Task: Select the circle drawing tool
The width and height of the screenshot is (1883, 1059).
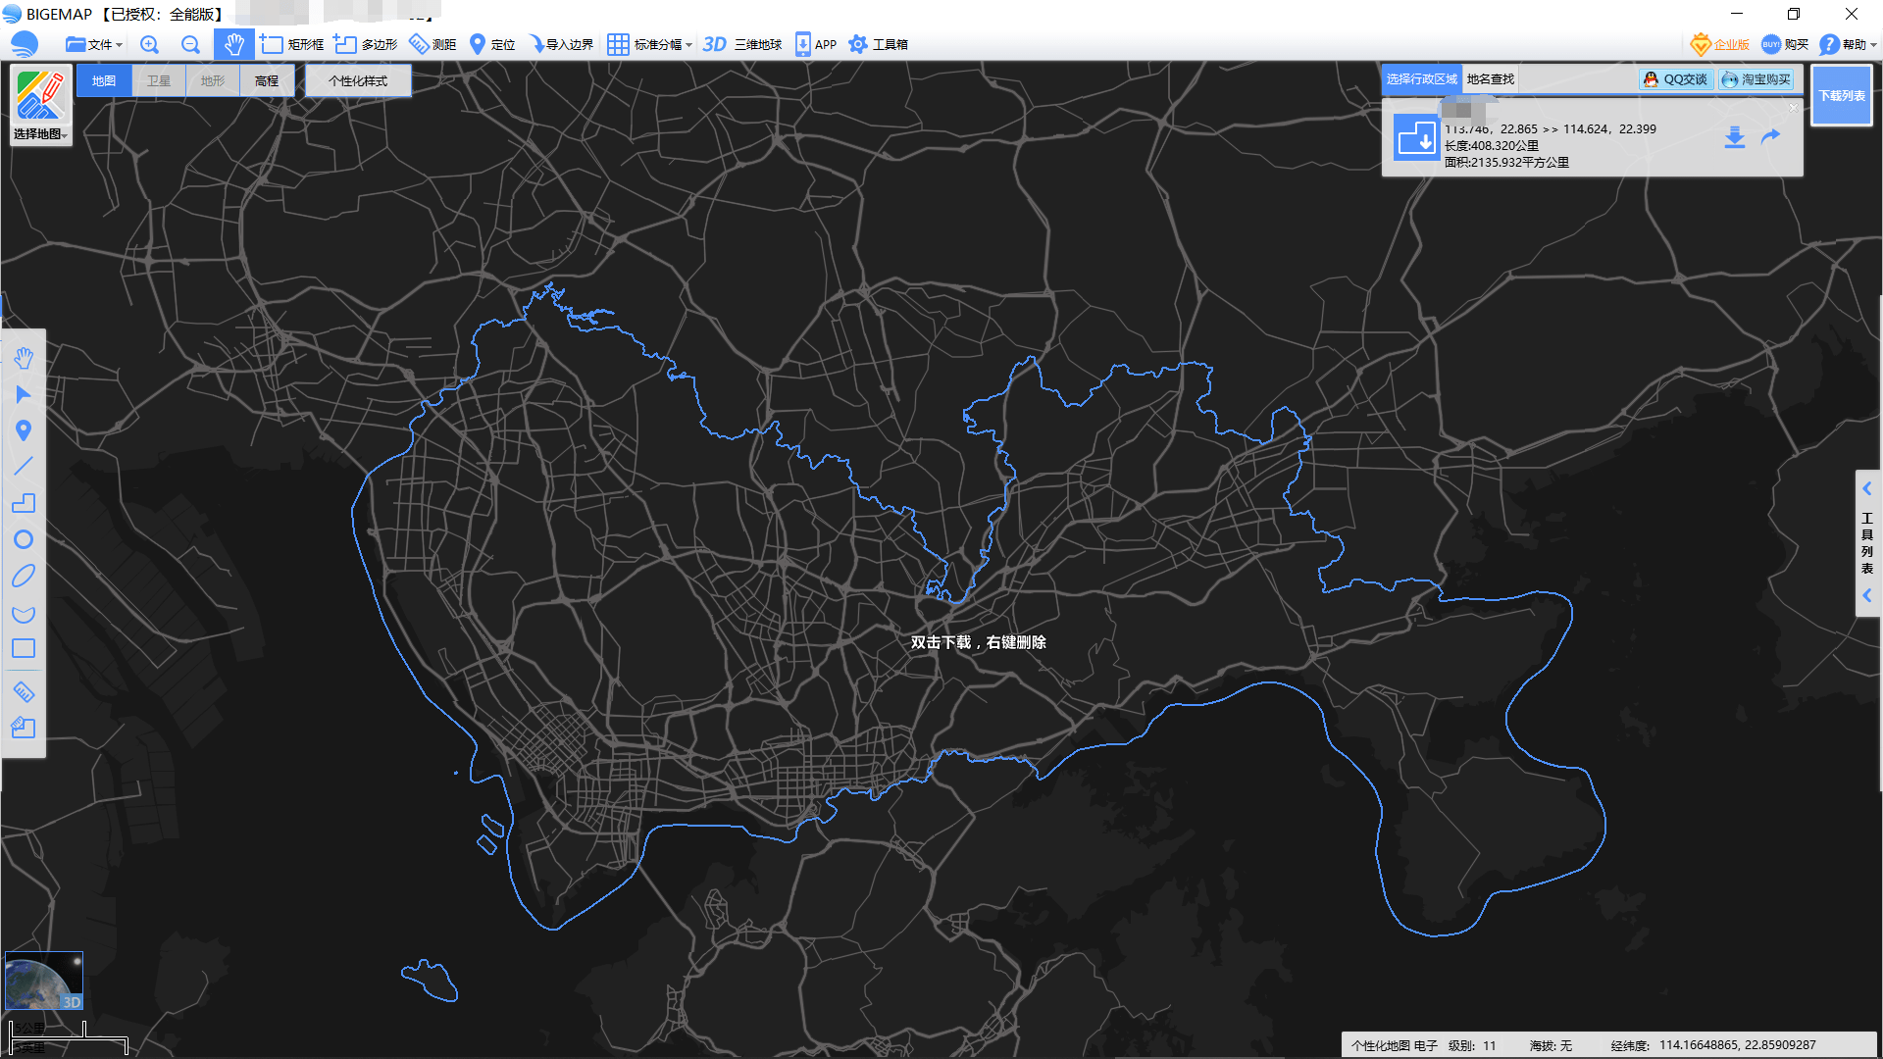Action: coord(24,539)
